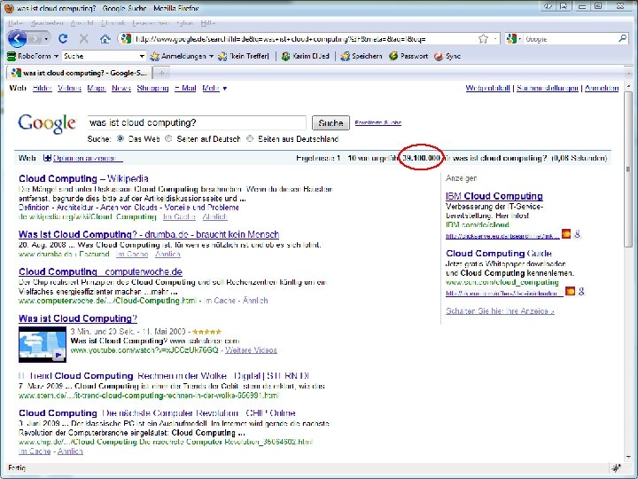The height and width of the screenshot is (479, 638).
Task: Open IBM Cloud Computing ad link
Action: click(494, 196)
